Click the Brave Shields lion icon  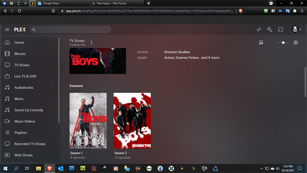241,11
